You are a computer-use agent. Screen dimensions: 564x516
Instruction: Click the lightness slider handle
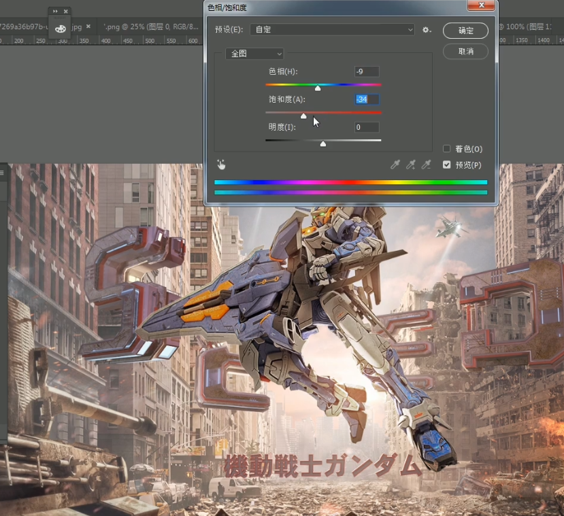(x=323, y=143)
